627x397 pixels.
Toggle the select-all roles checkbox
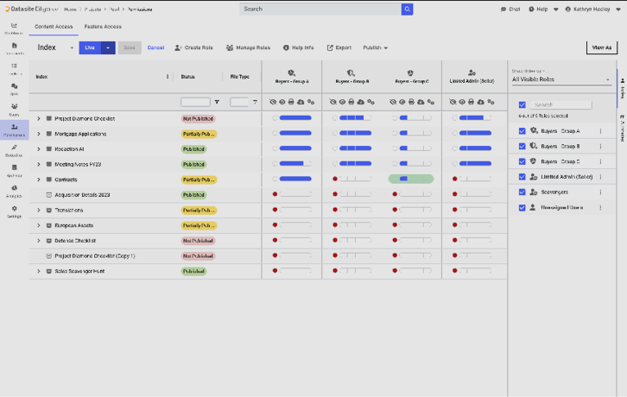522,105
